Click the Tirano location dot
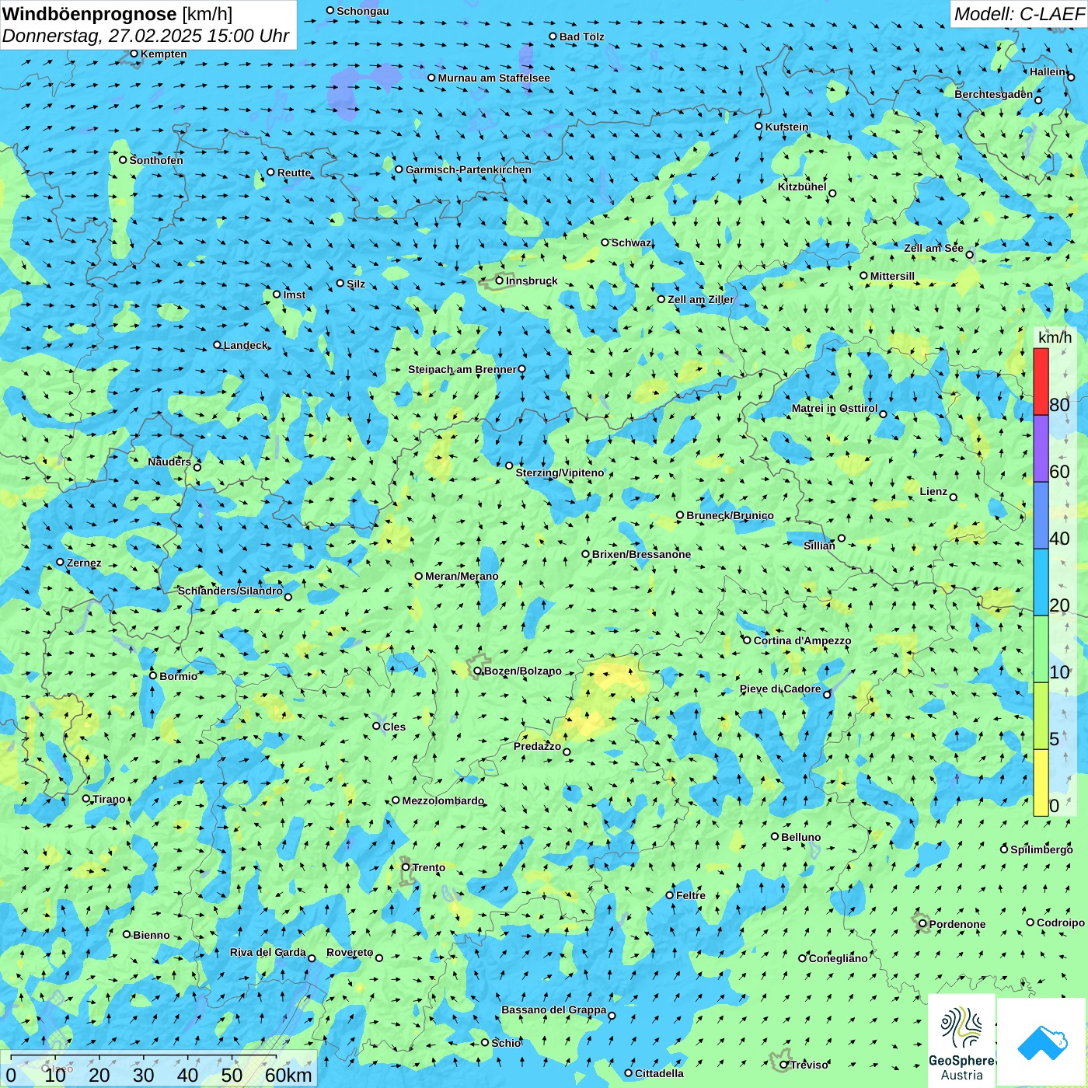The image size is (1088, 1088). point(86,798)
